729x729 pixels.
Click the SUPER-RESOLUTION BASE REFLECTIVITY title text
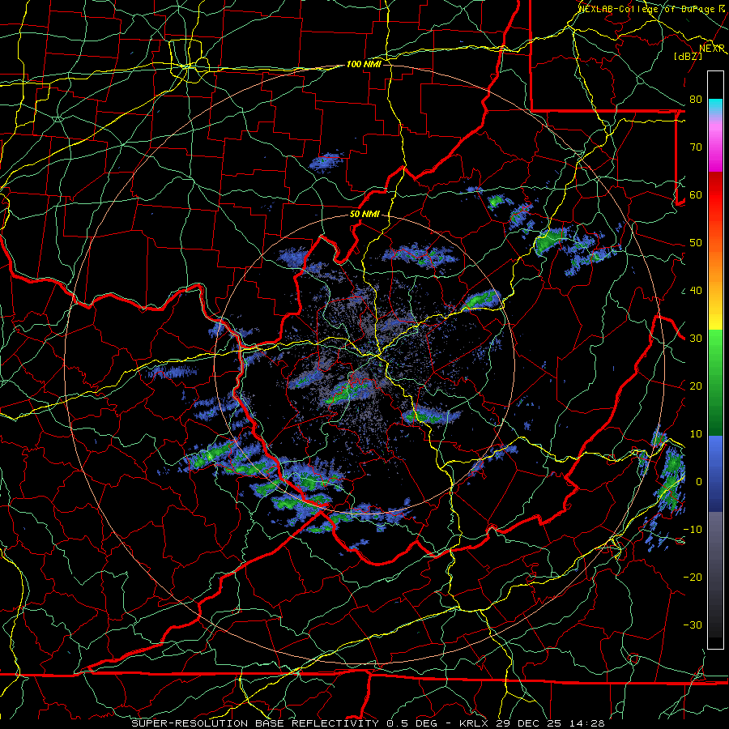[x=255, y=723]
